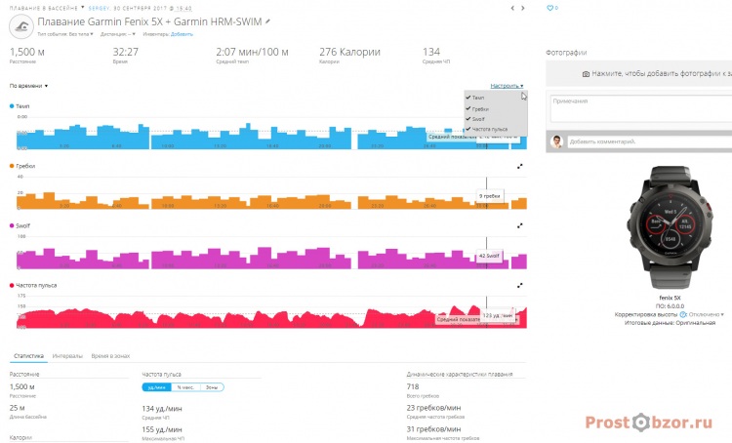Click the swimmer activity type icon

coord(21,26)
